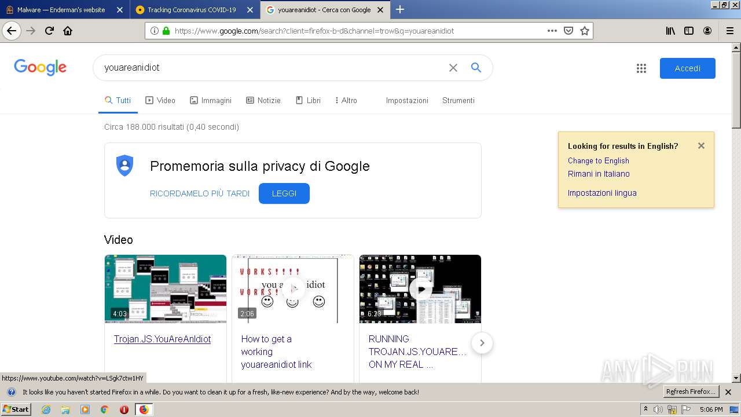The image size is (741, 417).
Task: Reload the current page
Action: [49, 31]
